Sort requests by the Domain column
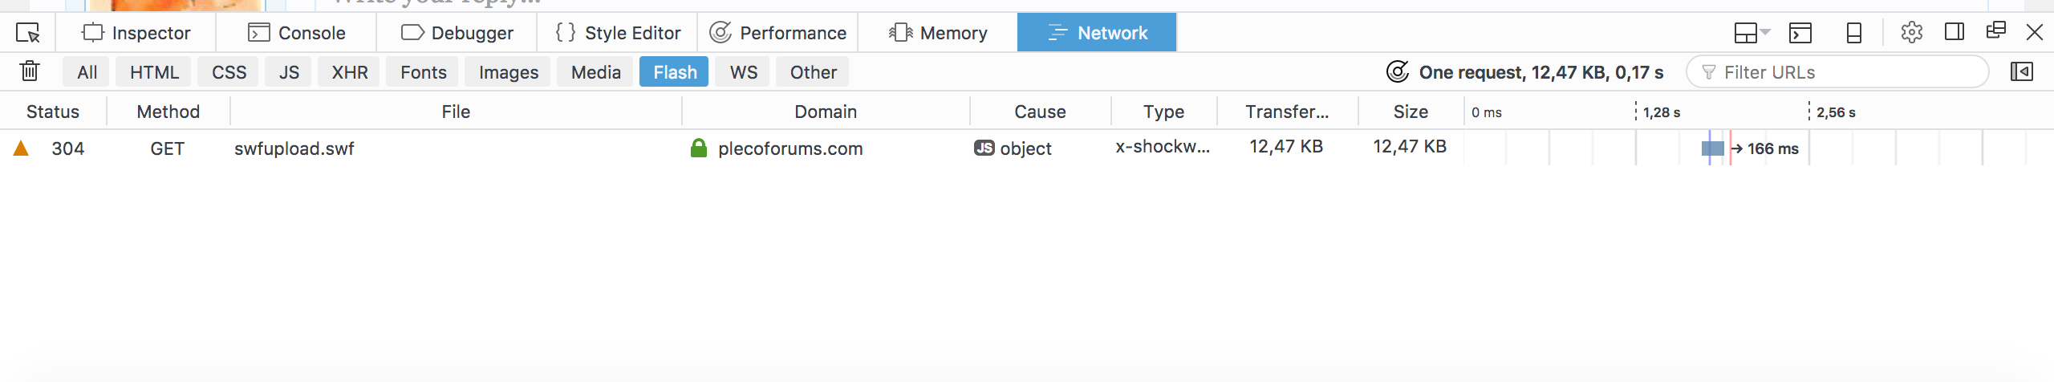 (826, 112)
